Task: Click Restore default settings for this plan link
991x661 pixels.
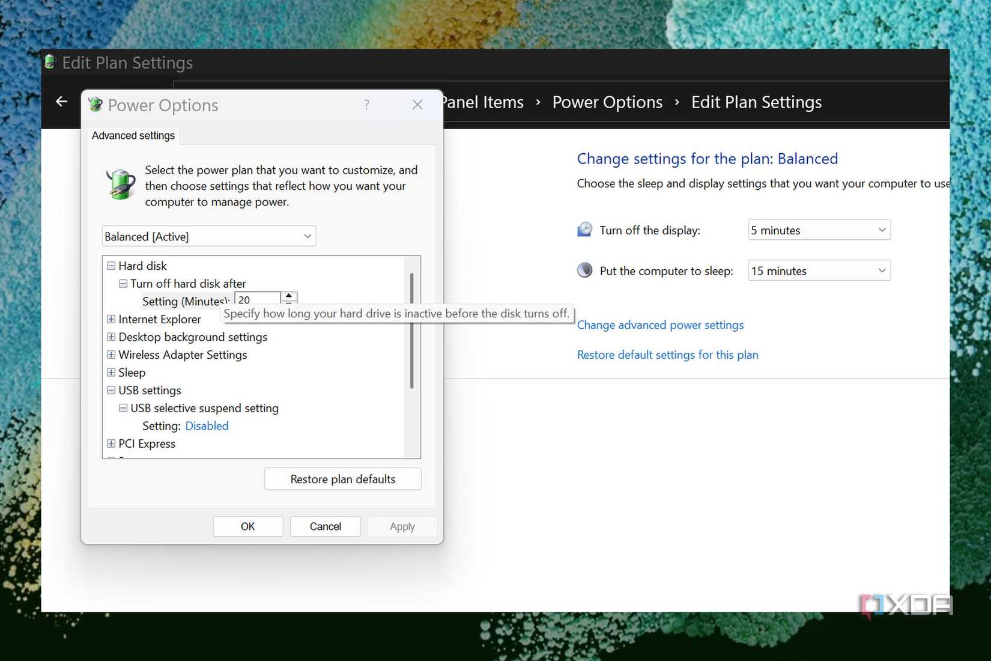Action: pos(667,355)
